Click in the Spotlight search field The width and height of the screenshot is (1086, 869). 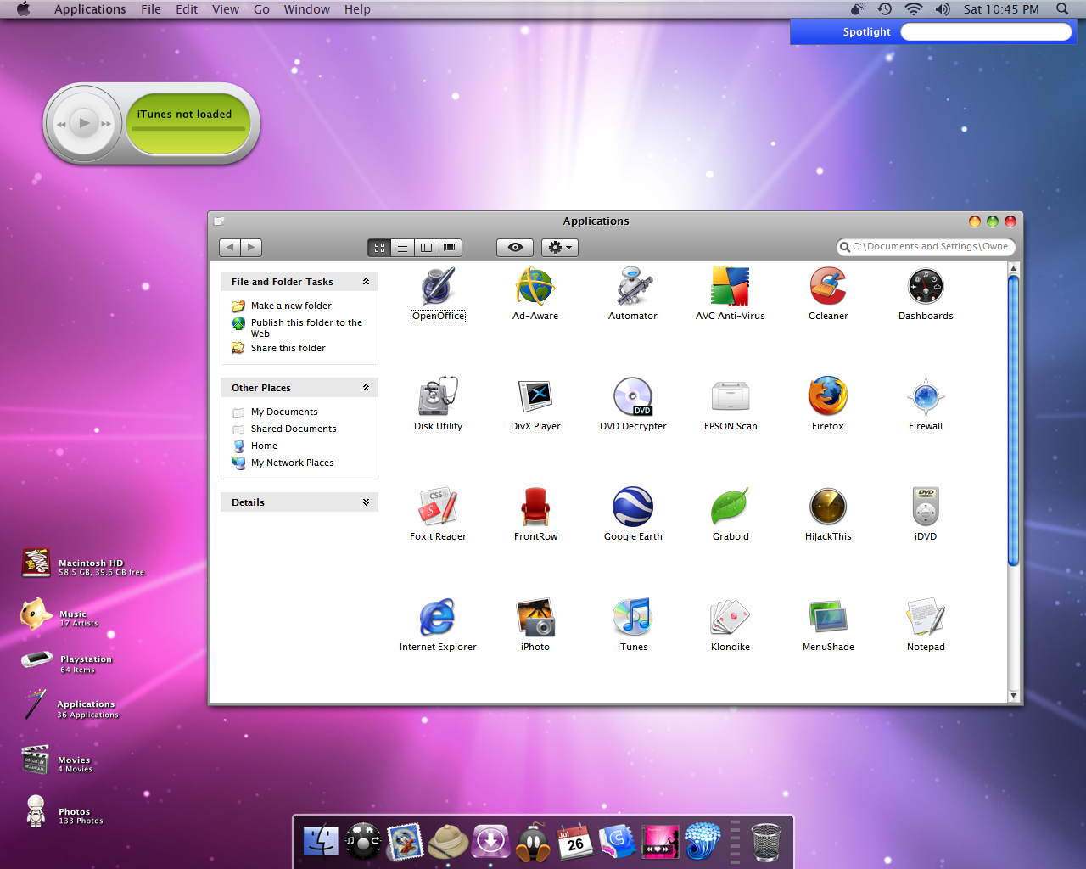tap(986, 31)
